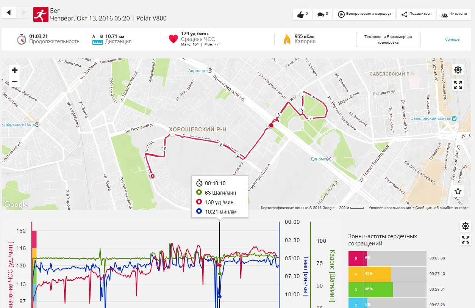
Task: Click zone 3 time 00:29:01
Action: (437, 289)
